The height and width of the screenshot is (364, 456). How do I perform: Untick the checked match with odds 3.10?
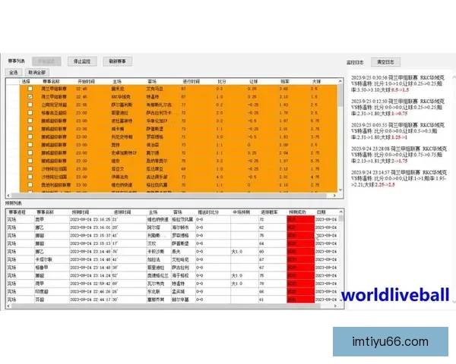(x=30, y=96)
